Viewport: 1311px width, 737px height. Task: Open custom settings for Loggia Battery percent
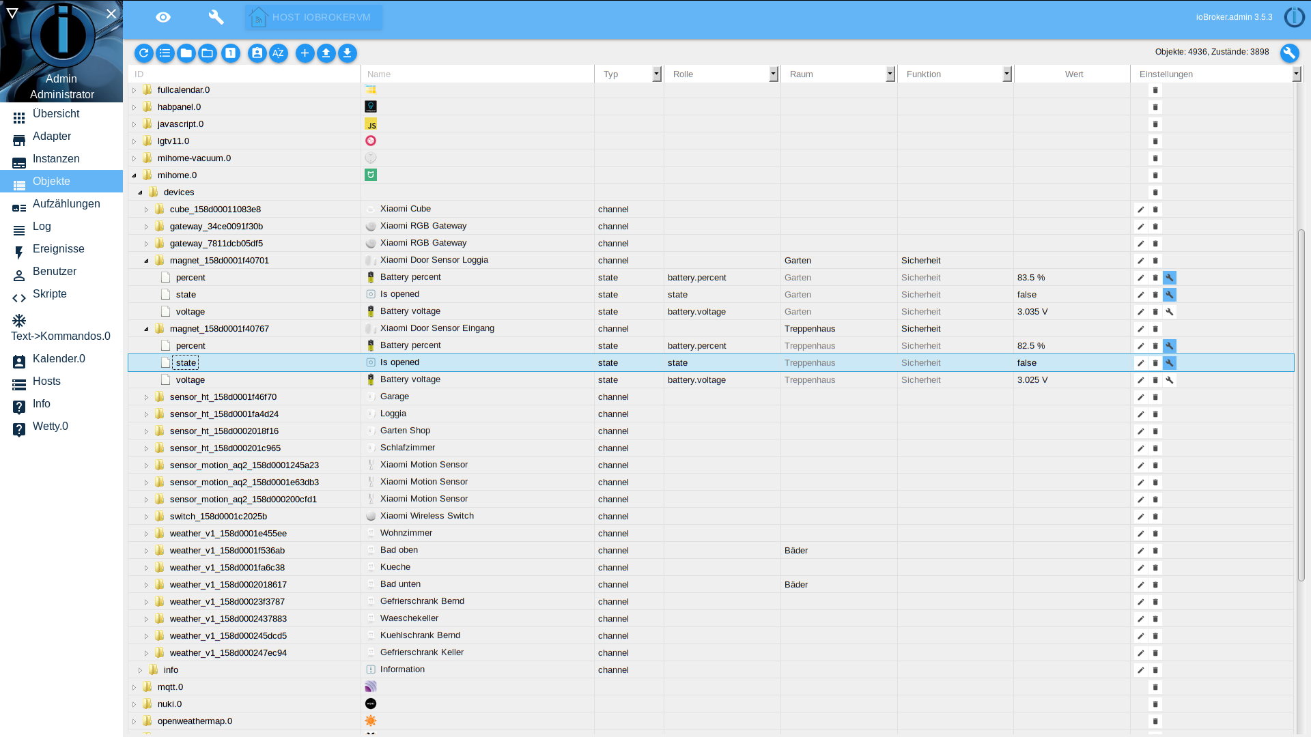(1170, 278)
